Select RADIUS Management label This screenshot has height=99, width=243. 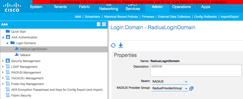coord(26,73)
